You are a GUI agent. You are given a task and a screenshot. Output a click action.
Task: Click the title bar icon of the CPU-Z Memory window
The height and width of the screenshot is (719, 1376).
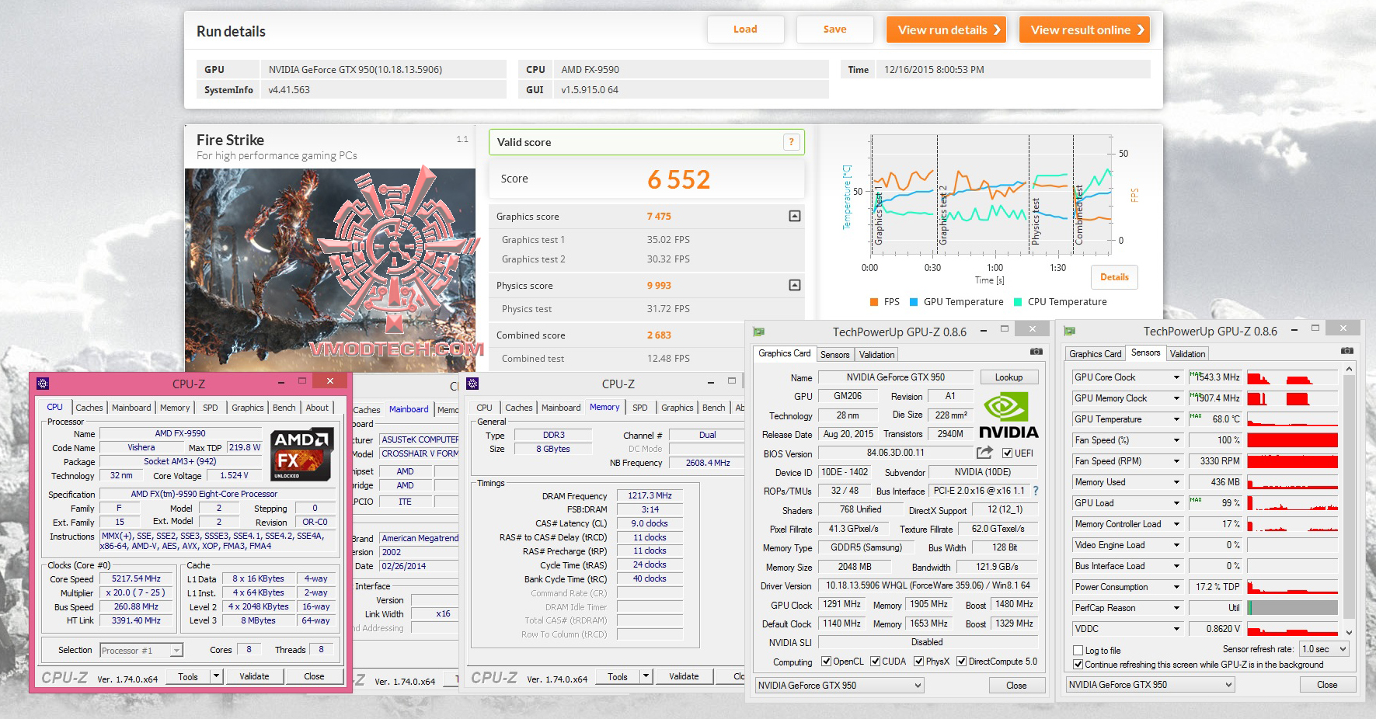472,384
